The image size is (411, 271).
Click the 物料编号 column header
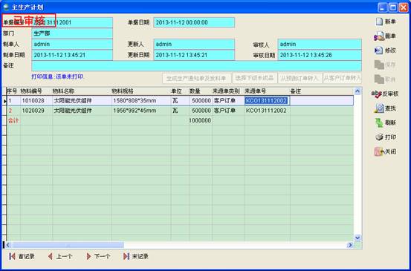36,91
